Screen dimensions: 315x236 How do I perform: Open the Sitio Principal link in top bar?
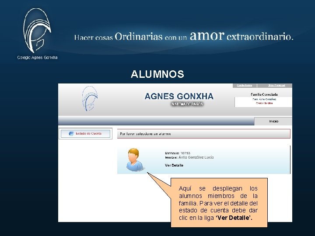pos(276,85)
